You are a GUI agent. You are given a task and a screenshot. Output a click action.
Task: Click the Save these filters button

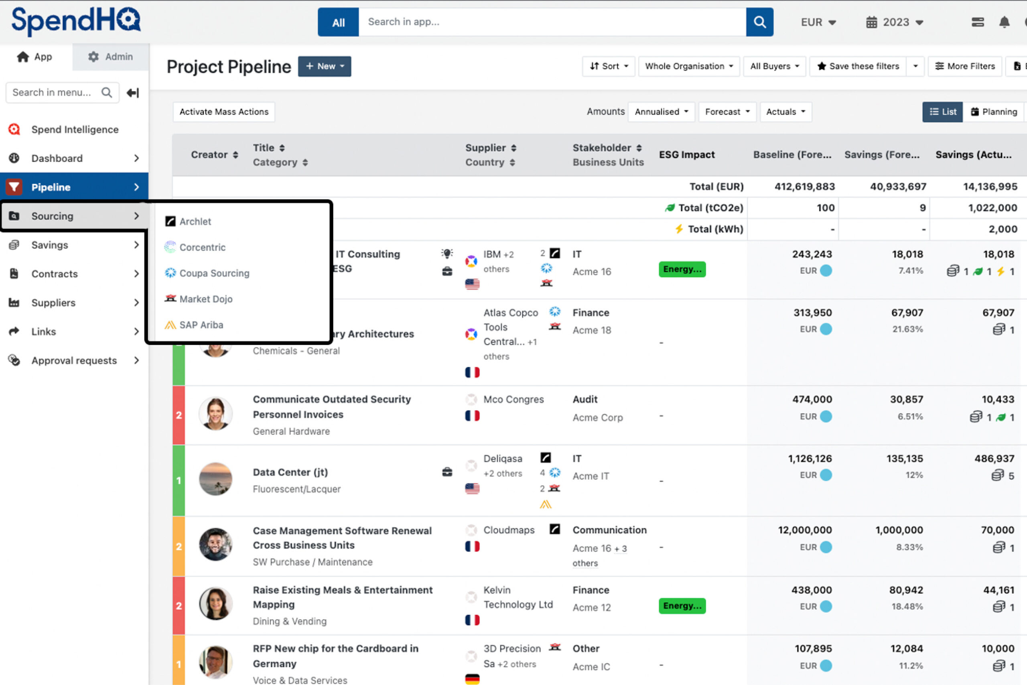tap(858, 66)
